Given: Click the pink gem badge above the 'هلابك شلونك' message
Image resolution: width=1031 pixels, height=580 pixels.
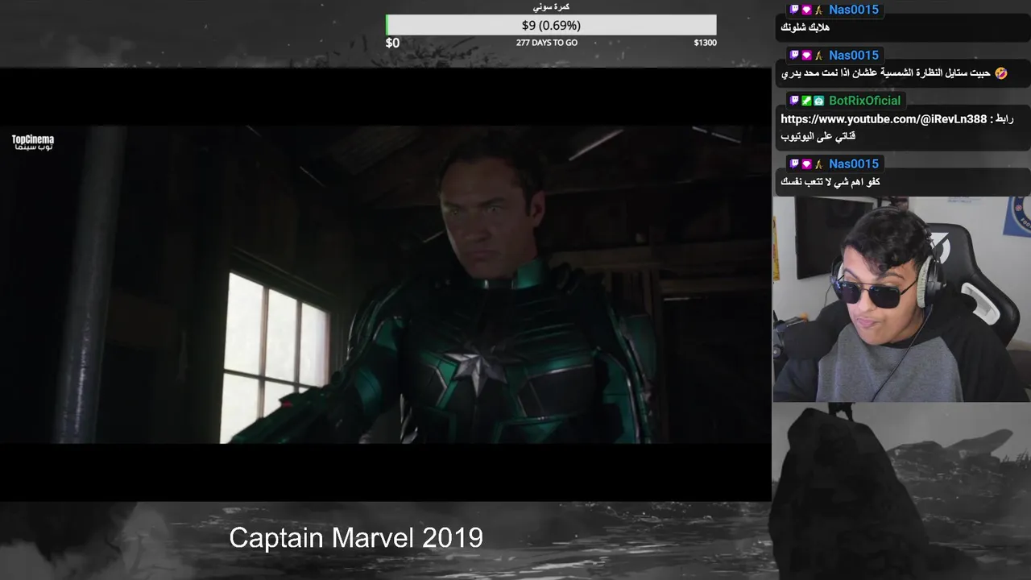Looking at the screenshot, I should (x=806, y=10).
